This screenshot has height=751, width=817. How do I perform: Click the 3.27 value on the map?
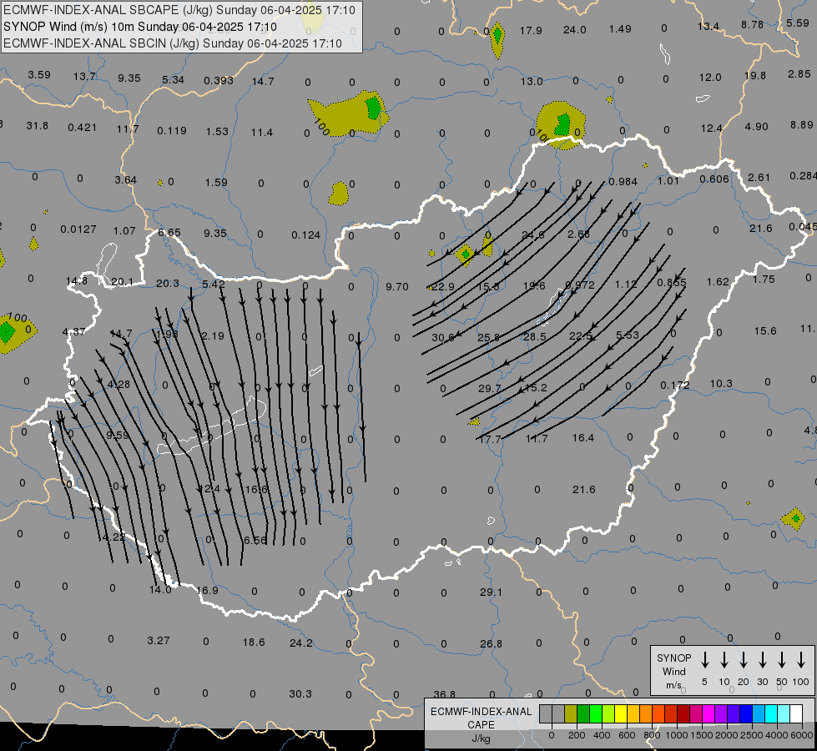pos(158,641)
